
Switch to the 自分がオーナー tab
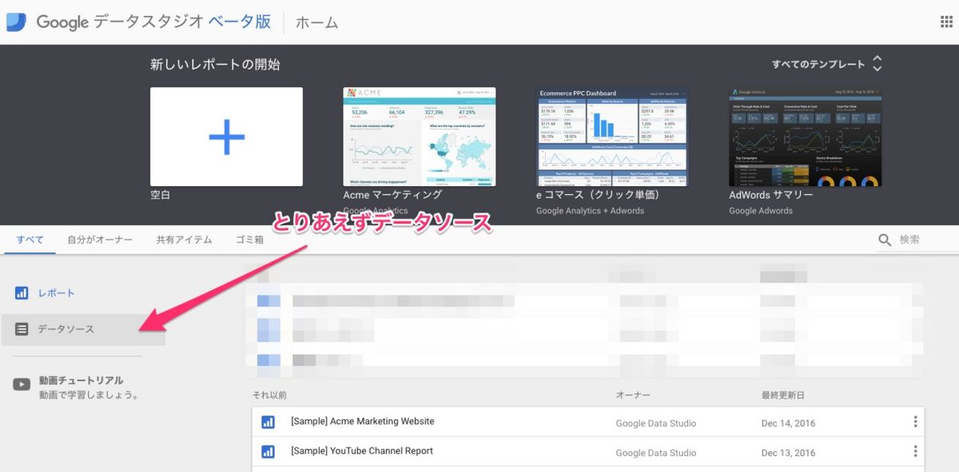(x=100, y=240)
